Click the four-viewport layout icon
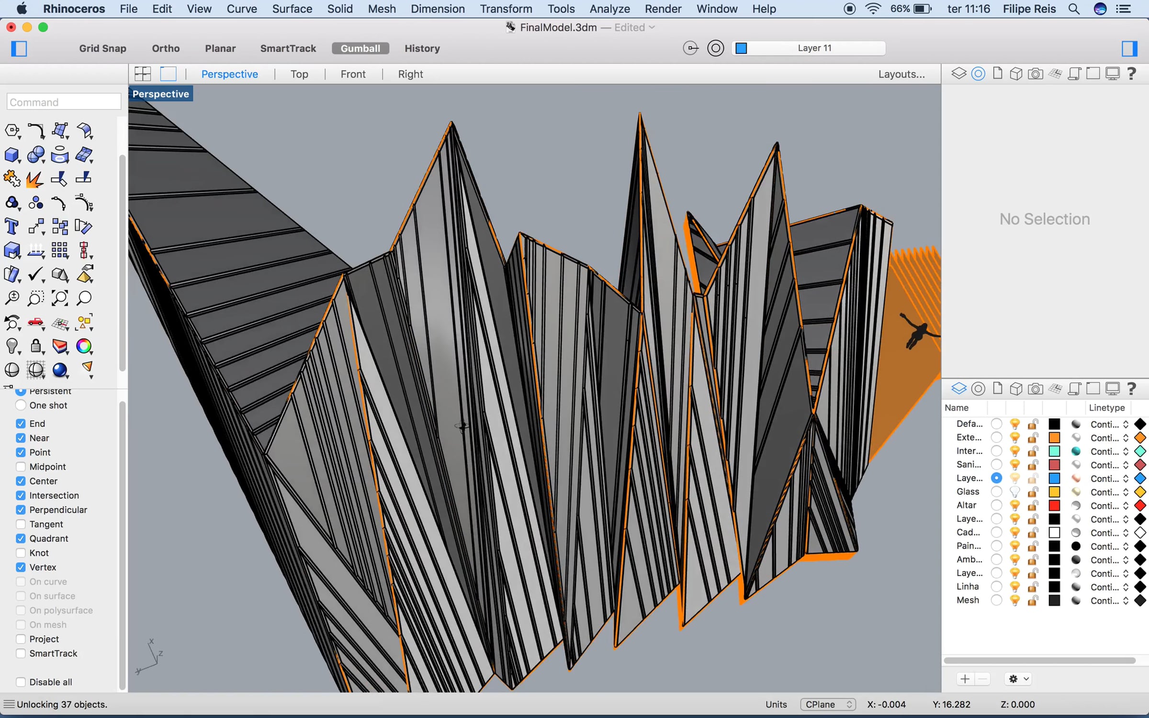This screenshot has height=718, width=1149. click(x=142, y=74)
